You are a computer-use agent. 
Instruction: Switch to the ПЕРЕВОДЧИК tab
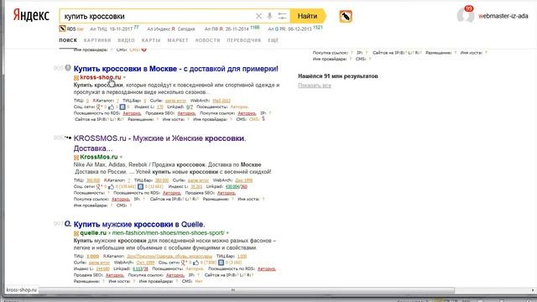pyautogui.click(x=244, y=40)
